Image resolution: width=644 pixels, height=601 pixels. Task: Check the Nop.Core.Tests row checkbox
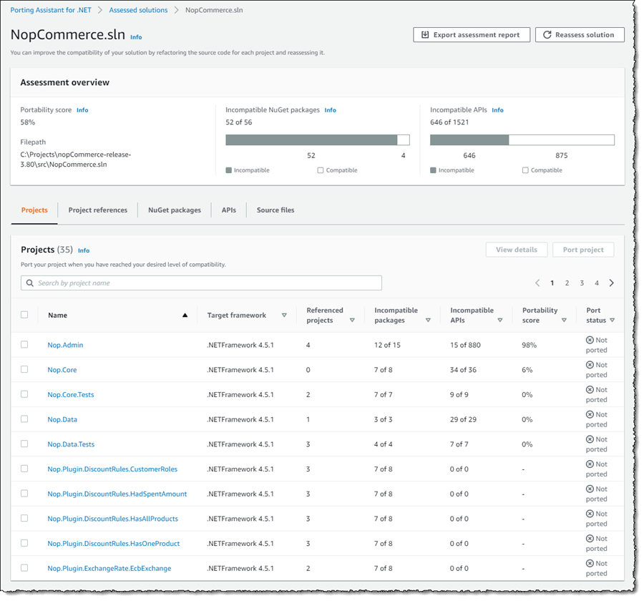24,394
